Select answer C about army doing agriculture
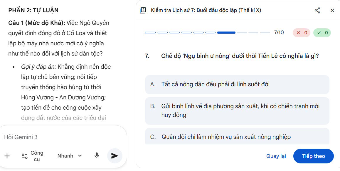Viewport: 340px width, 171px height. 237,137
